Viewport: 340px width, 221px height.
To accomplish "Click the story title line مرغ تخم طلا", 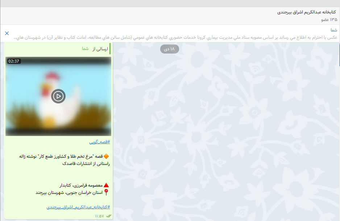I will [x=61, y=156].
